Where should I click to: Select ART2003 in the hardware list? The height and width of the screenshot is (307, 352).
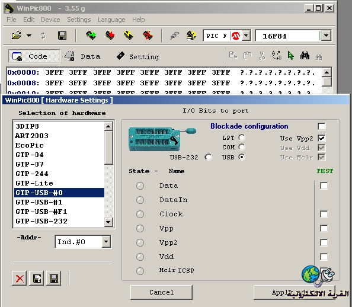point(59,136)
